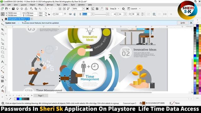Select the Polygon tool
Viewport: 201px width, 113px height.
coord(2,56)
